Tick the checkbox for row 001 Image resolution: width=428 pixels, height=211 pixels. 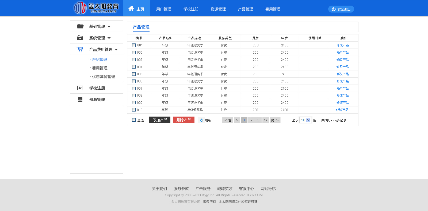pos(134,45)
